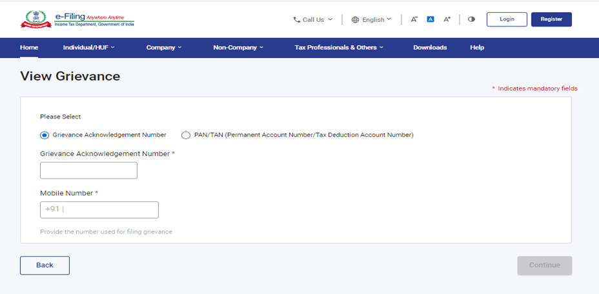Open the Downloads menu item
Image resolution: width=599 pixels, height=294 pixels.
pyautogui.click(x=430, y=48)
